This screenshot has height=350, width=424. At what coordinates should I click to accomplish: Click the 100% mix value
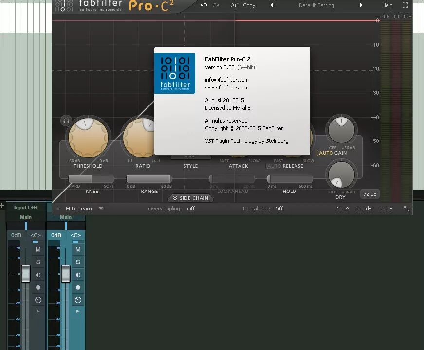[343, 209]
